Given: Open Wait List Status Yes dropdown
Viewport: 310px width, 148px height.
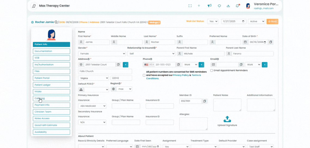Looking at the screenshot, I should point(213,21).
